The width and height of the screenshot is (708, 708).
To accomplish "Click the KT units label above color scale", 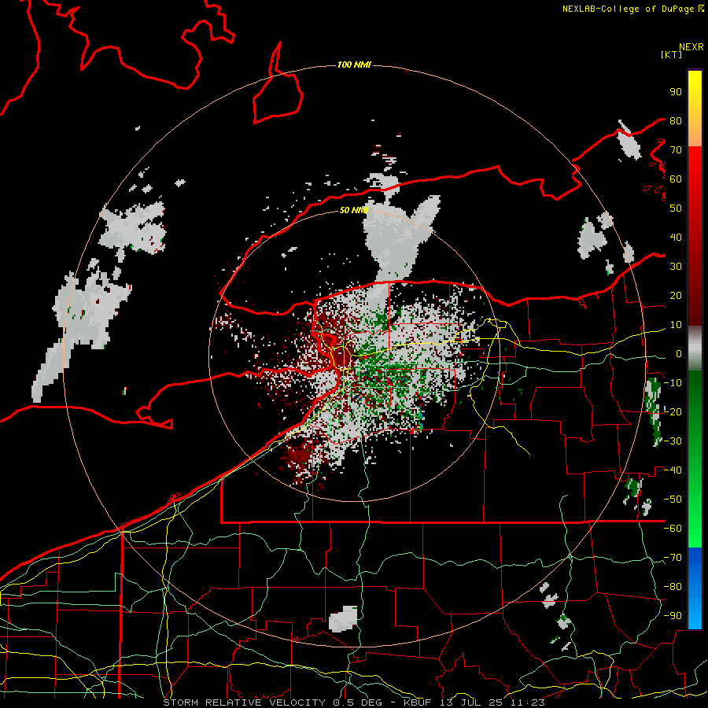I will (672, 54).
